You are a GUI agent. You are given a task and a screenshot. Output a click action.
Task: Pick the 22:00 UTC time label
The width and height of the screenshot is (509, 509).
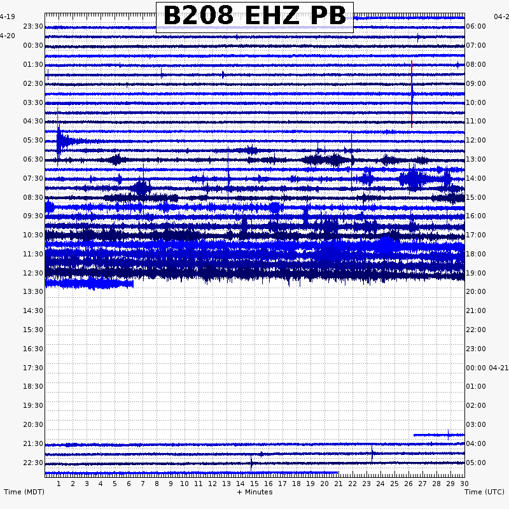(x=476, y=330)
